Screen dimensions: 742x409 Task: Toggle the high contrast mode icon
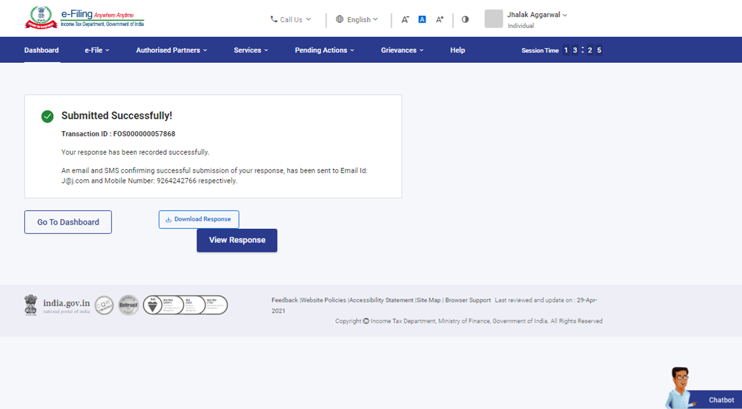pos(465,20)
